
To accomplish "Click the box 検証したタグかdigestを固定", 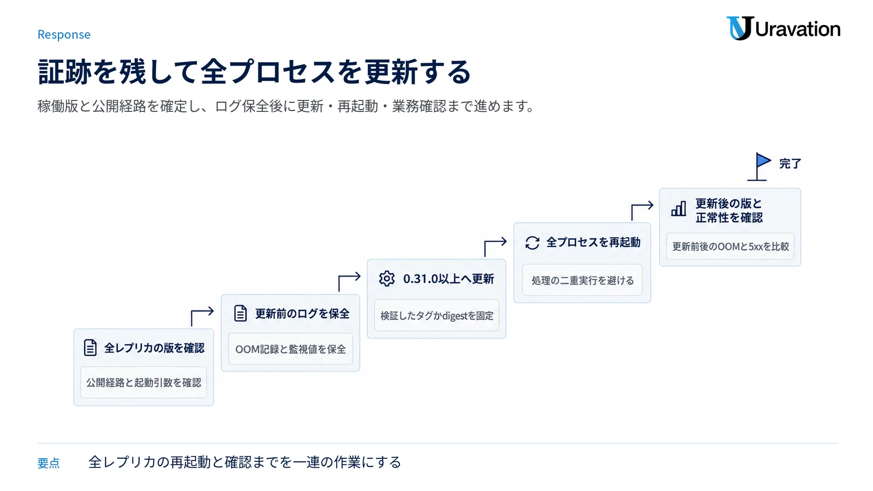I will [x=436, y=315].
